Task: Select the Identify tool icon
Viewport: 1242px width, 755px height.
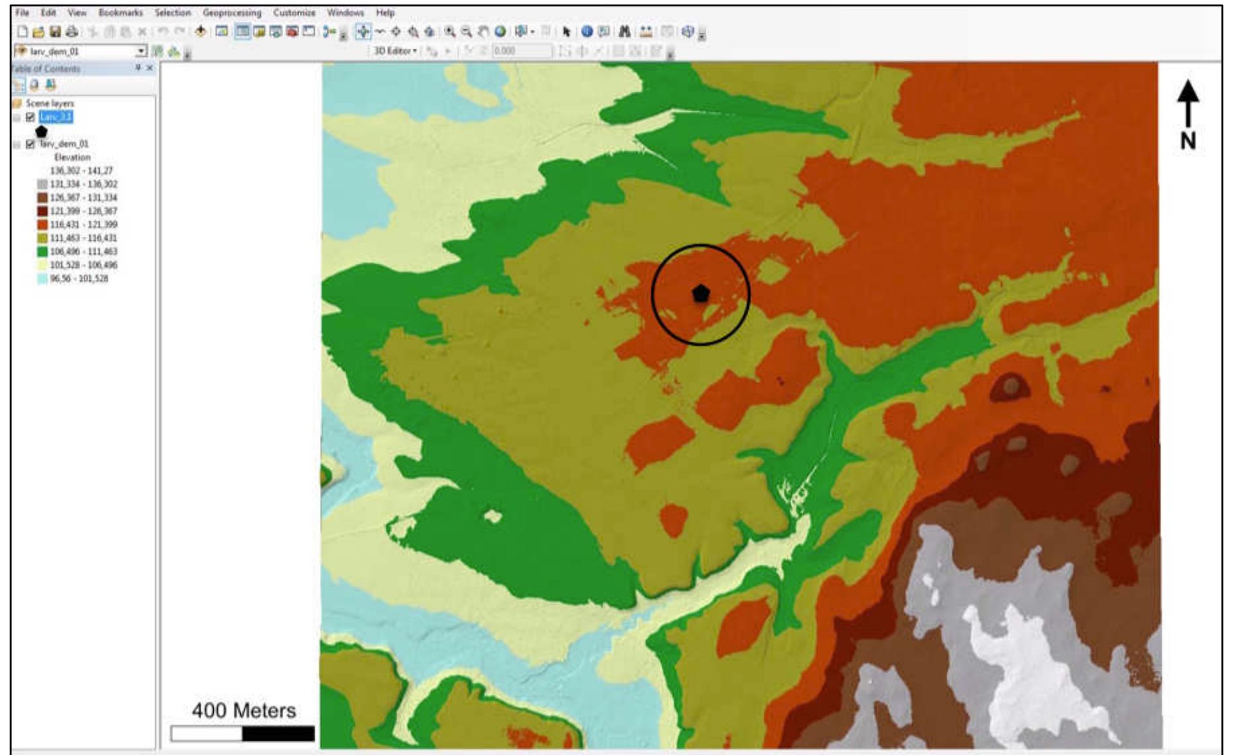Action: 586,31
